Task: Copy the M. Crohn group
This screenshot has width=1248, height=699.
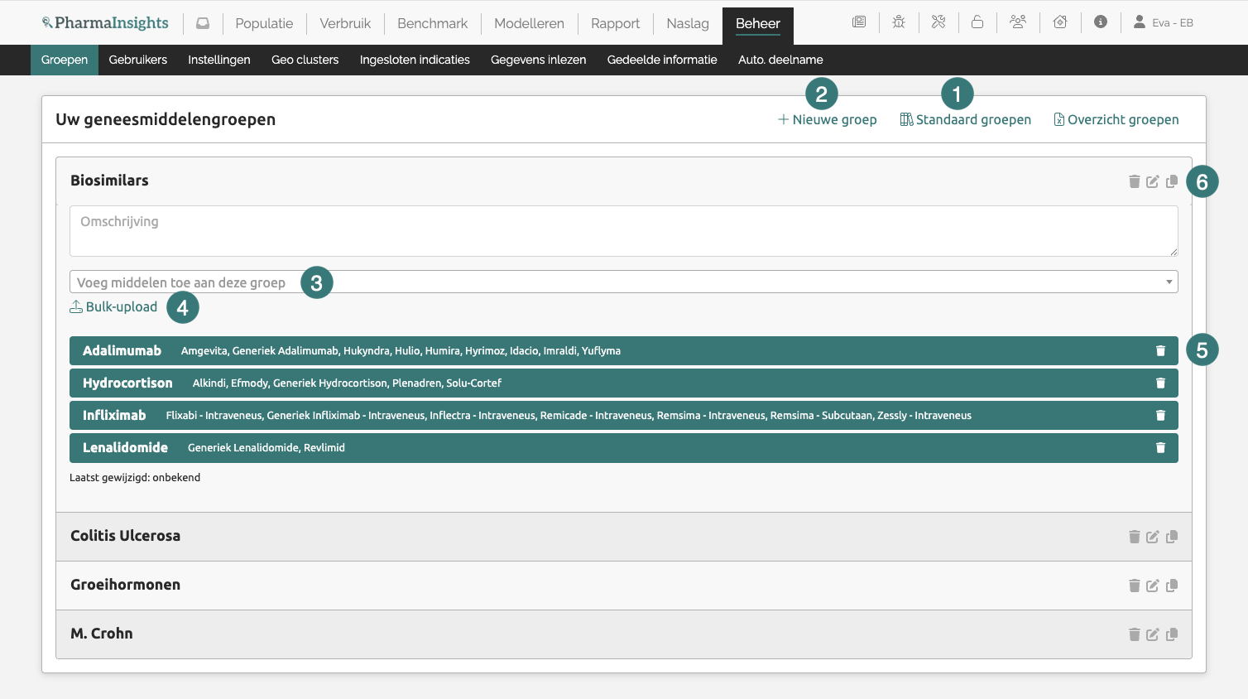Action: coord(1172,634)
